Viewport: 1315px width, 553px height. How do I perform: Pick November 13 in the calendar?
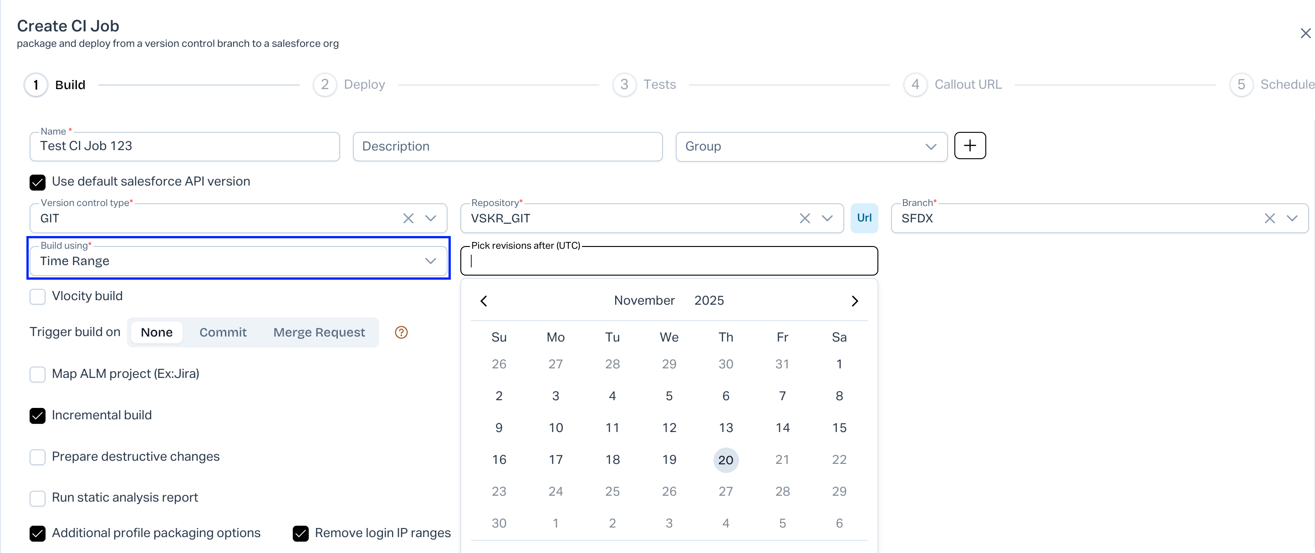tap(725, 427)
